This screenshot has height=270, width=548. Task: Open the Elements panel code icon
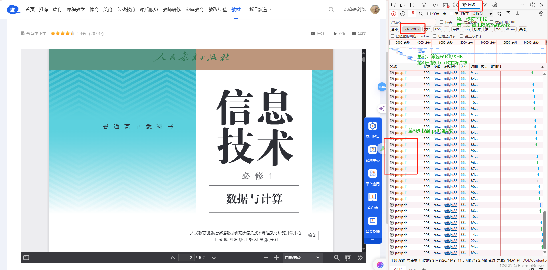click(x=435, y=5)
